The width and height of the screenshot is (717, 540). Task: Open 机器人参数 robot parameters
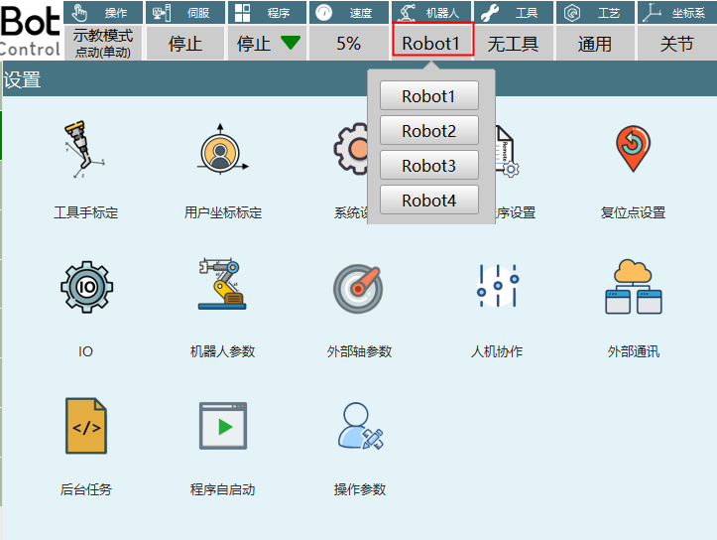(222, 289)
